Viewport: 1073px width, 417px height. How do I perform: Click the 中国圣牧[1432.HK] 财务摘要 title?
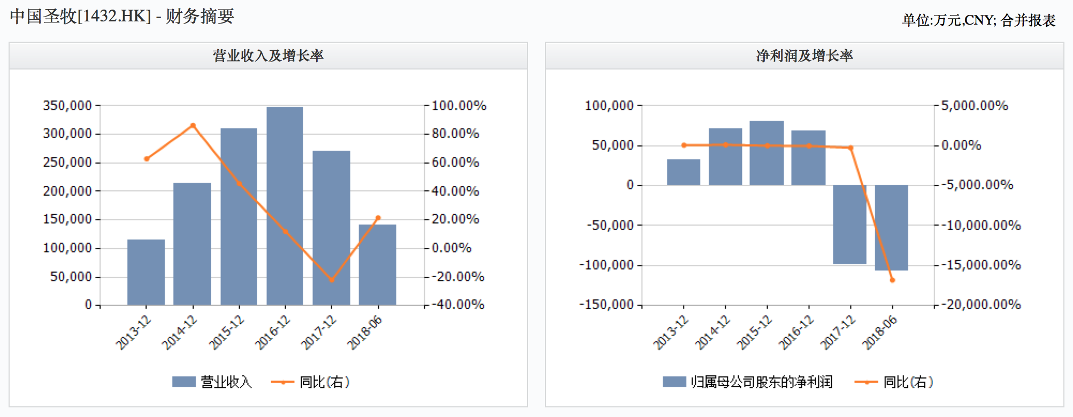pos(122,16)
